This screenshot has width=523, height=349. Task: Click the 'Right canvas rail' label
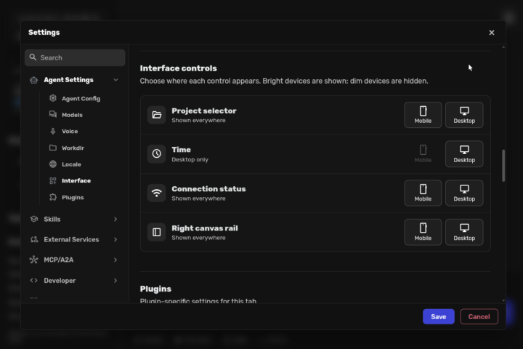coord(204,228)
